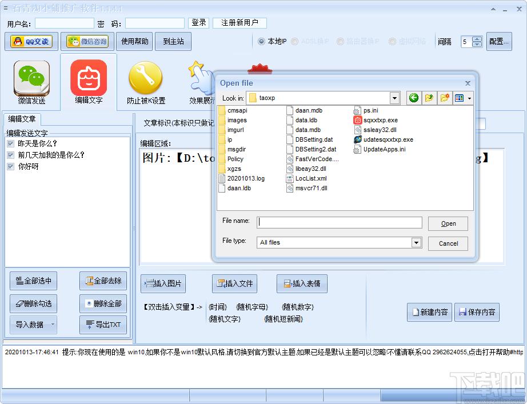Click 全部去除 deselect all button

(103, 281)
